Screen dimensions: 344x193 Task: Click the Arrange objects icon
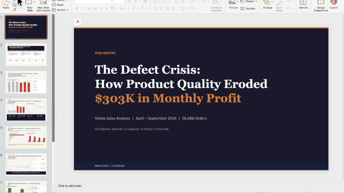point(268,4)
